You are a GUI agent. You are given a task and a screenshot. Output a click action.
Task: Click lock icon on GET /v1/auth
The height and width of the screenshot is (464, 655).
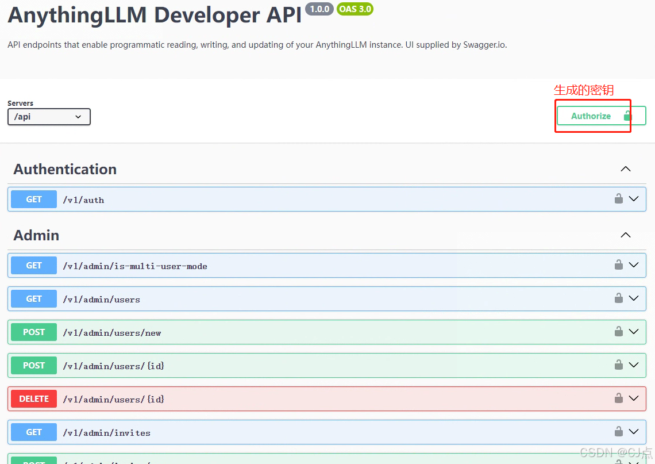pyautogui.click(x=619, y=198)
